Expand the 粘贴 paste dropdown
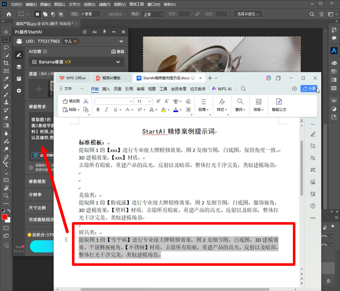 pos(79,110)
